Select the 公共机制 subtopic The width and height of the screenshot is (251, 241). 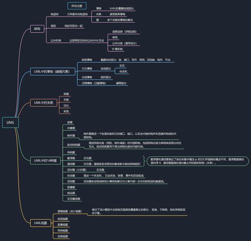tap(56, 41)
